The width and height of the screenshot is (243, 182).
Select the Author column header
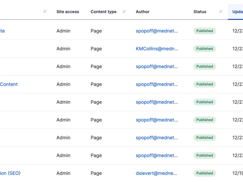tap(143, 12)
